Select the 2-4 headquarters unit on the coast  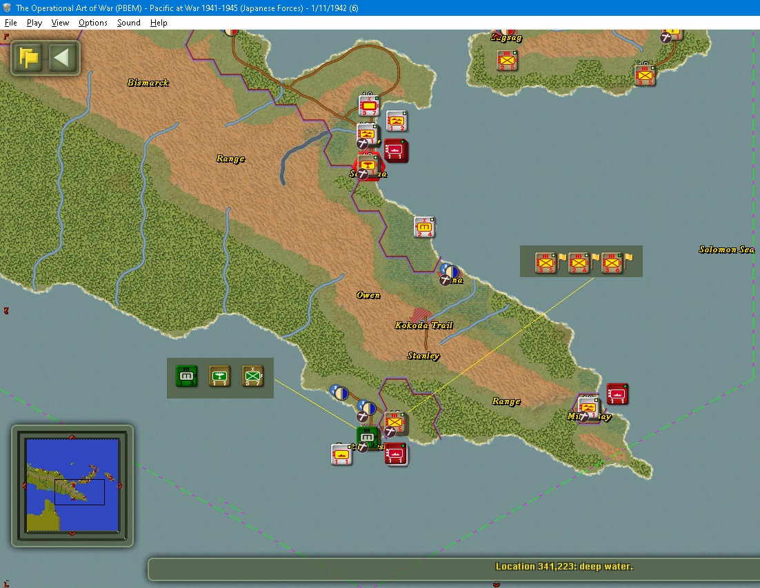424,227
